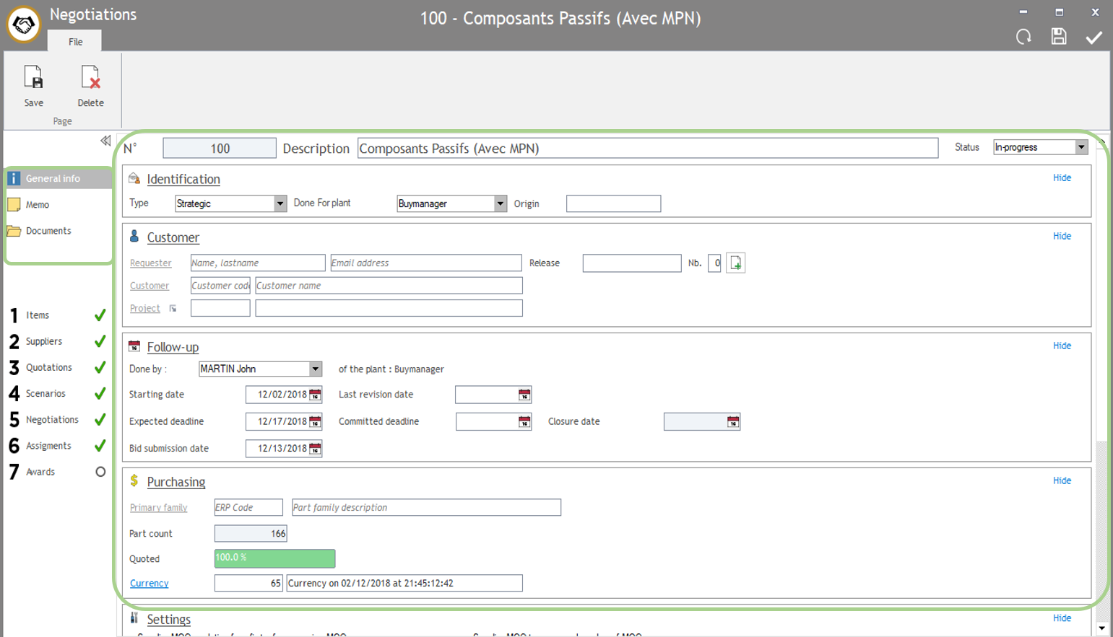
Task: Open the Starting date calendar picker
Action: click(x=315, y=395)
